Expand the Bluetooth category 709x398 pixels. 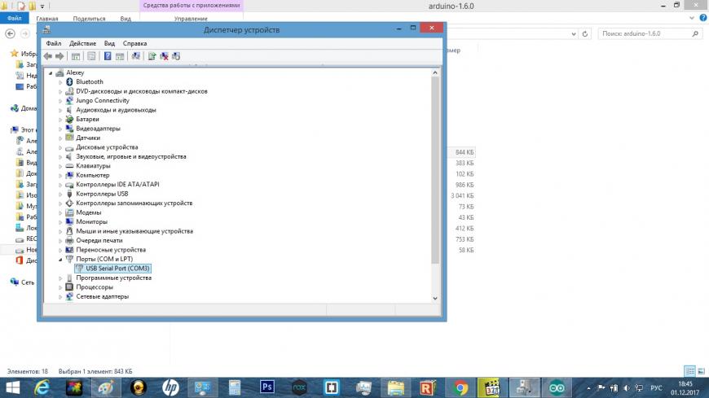[x=60, y=82]
